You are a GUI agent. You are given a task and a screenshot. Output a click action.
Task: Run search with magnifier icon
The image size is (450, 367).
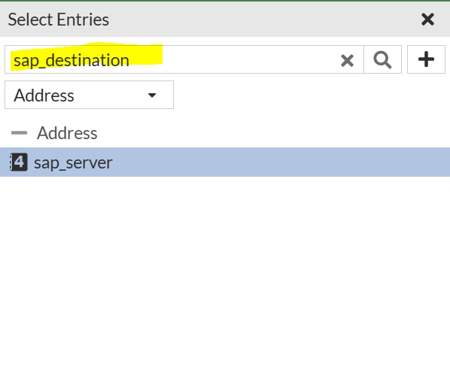click(382, 59)
